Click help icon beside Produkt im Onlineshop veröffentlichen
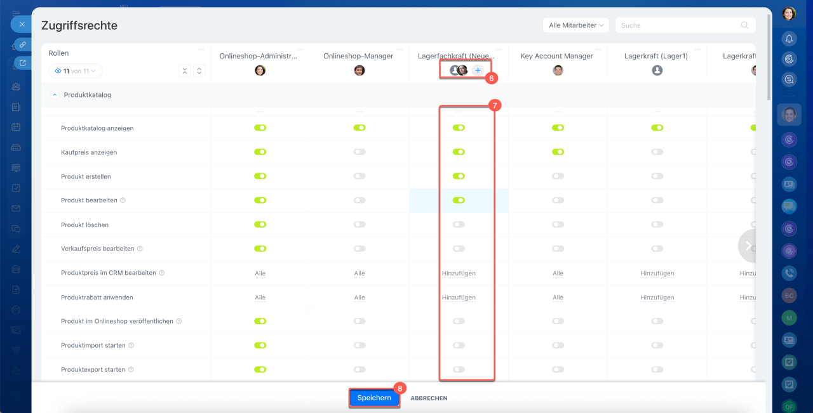This screenshot has height=413, width=813. point(179,321)
